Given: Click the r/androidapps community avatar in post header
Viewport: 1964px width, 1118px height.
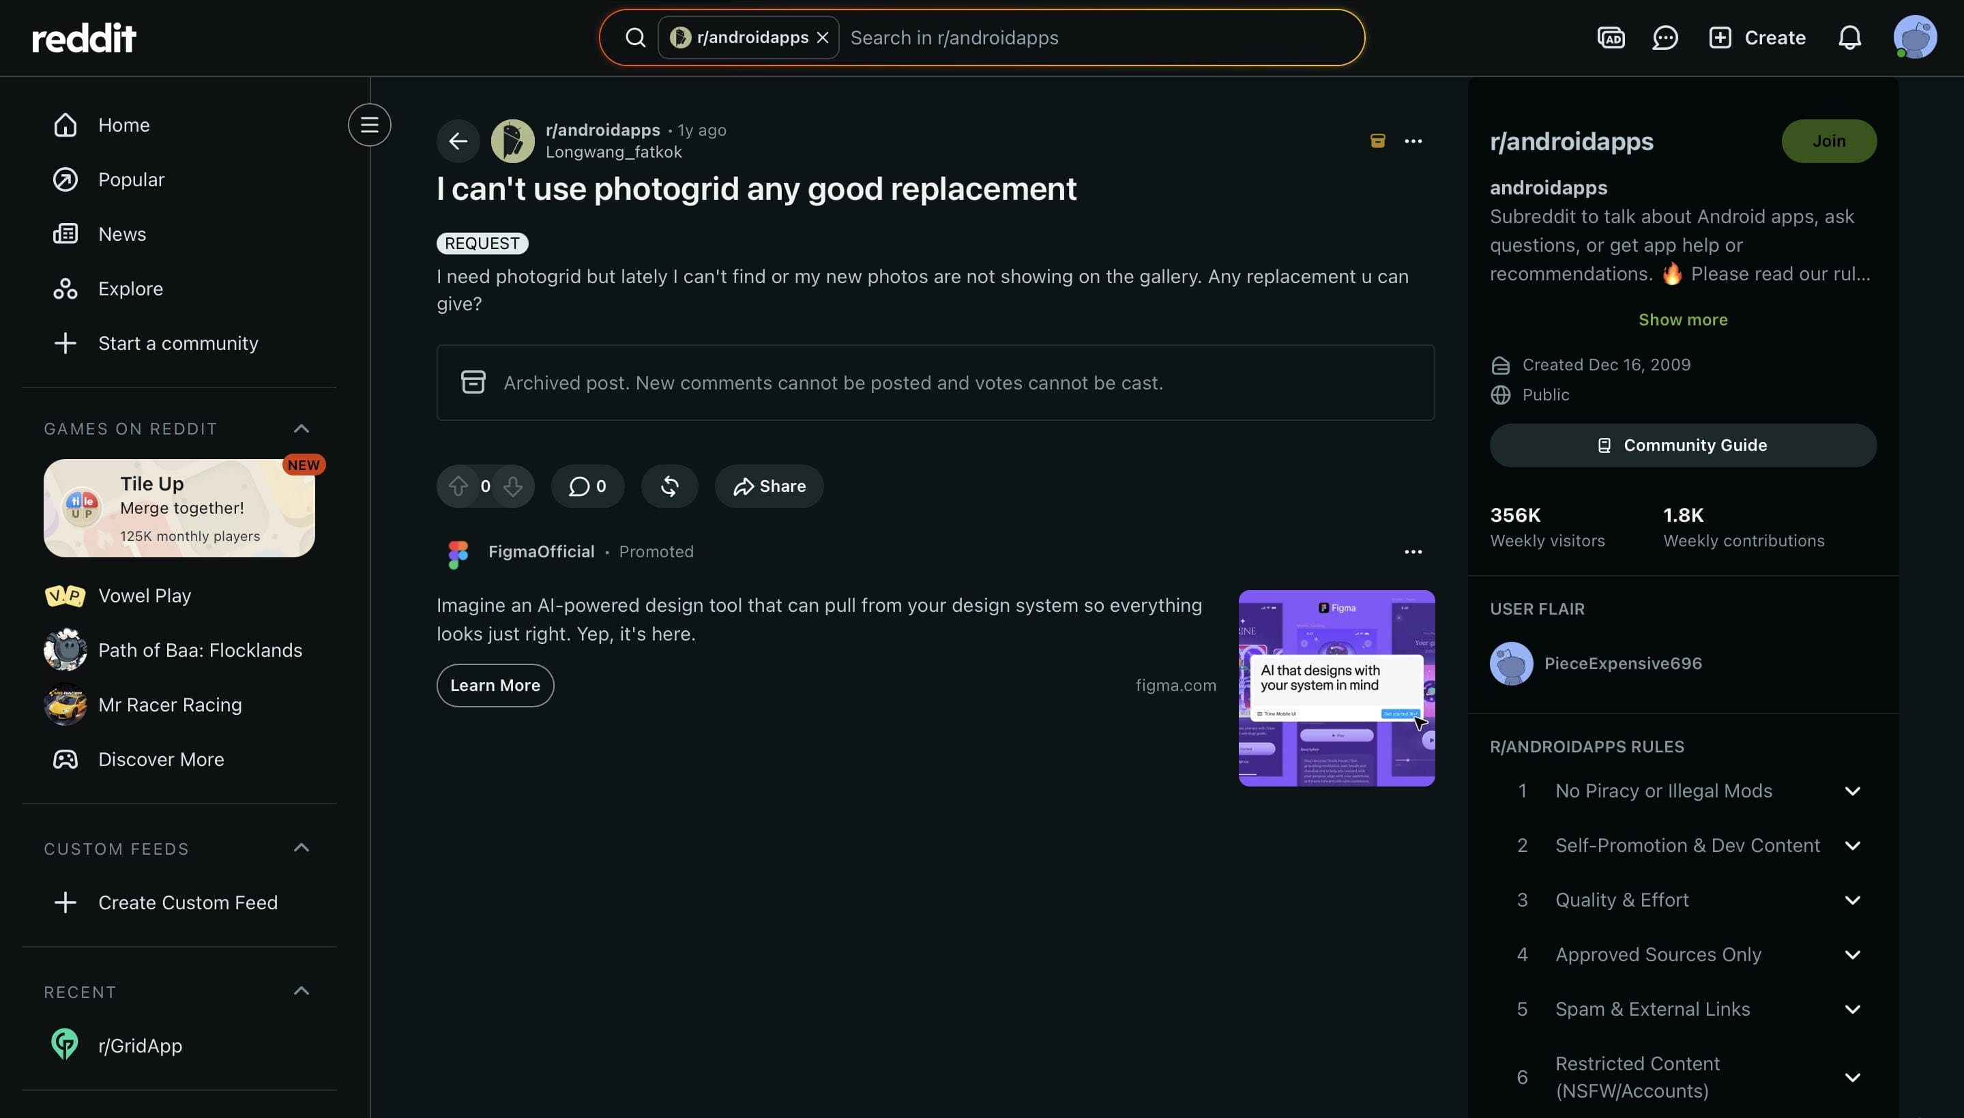Looking at the screenshot, I should point(513,141).
